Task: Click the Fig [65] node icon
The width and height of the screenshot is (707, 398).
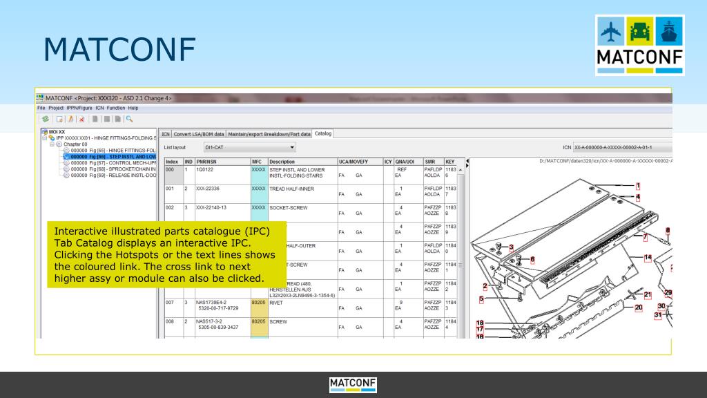Action: click(67, 150)
